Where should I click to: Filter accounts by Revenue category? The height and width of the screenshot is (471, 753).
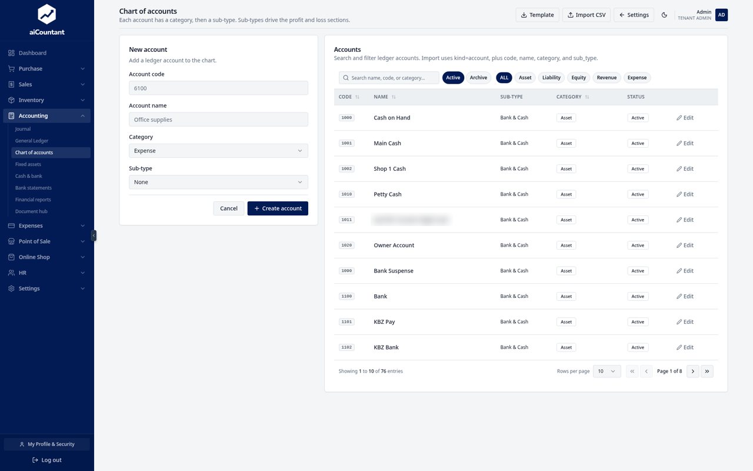point(607,78)
